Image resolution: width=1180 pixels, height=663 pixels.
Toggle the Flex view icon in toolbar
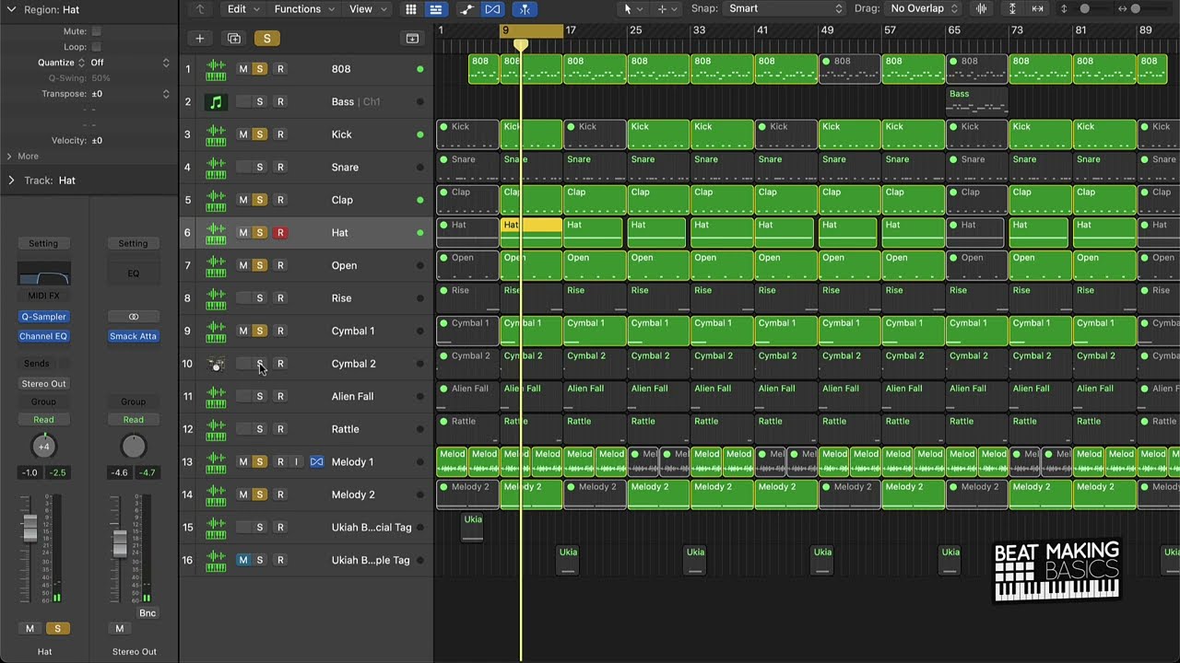pos(493,9)
